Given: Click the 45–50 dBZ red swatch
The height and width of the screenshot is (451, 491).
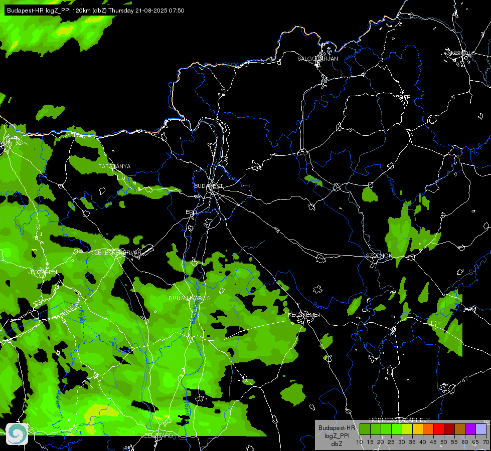Looking at the screenshot, I should tap(439, 429).
